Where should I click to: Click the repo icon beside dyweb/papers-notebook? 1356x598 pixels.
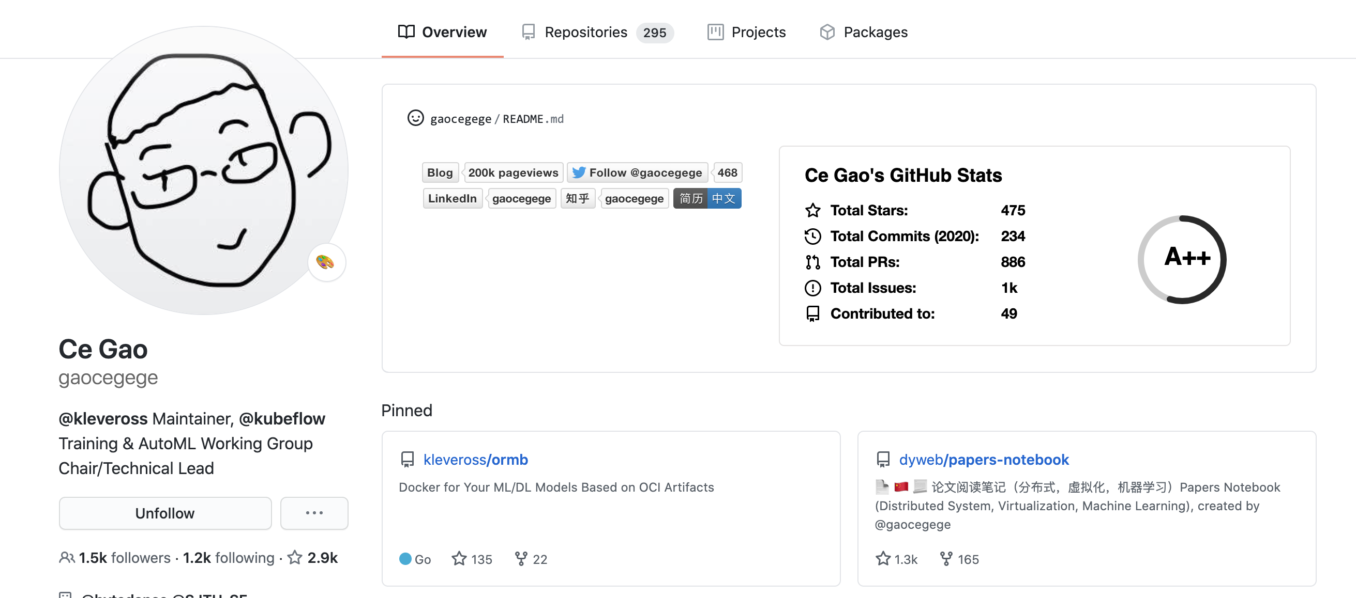(883, 459)
